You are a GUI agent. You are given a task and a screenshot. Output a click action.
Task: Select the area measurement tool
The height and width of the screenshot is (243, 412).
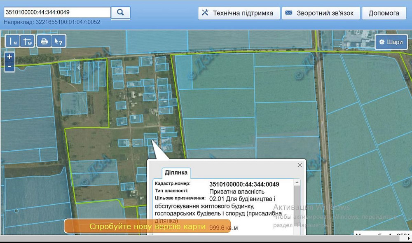27,42
